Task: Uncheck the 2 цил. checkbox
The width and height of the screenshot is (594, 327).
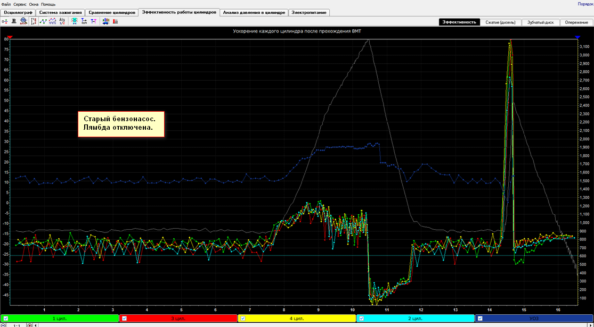Action: point(362,318)
